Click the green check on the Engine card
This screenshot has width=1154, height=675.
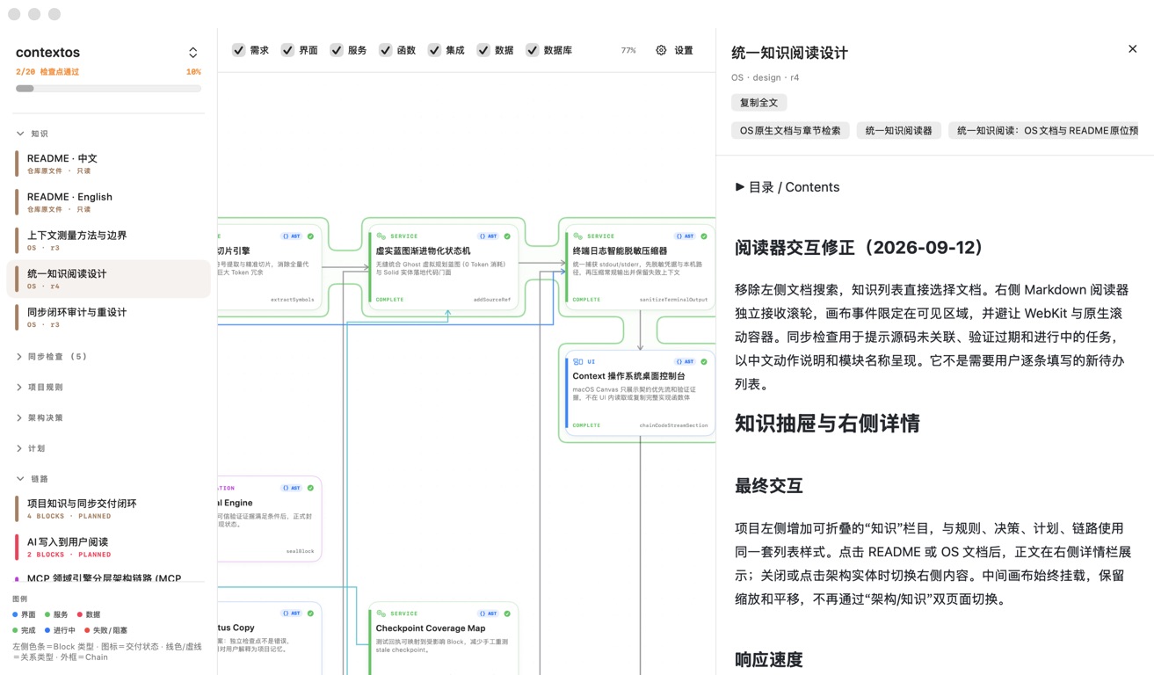click(x=310, y=488)
